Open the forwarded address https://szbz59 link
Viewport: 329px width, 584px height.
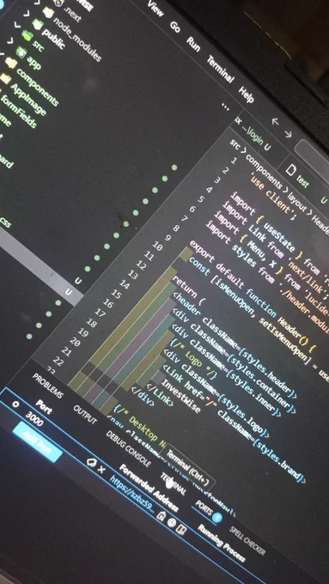click(x=132, y=494)
